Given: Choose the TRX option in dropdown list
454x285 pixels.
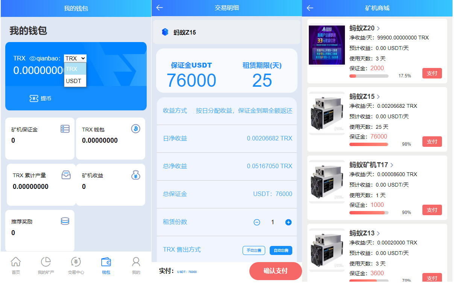Looking at the screenshot, I should click(x=75, y=69).
